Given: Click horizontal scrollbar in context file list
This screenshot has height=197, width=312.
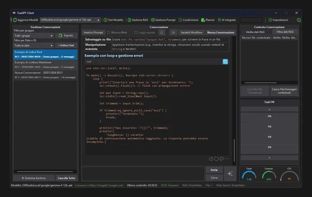Looking at the screenshot, I should click(x=261, y=83).
